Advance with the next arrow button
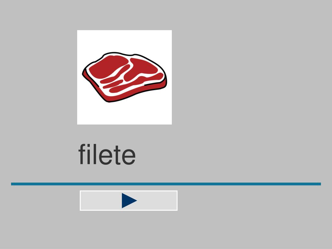 click(x=128, y=200)
